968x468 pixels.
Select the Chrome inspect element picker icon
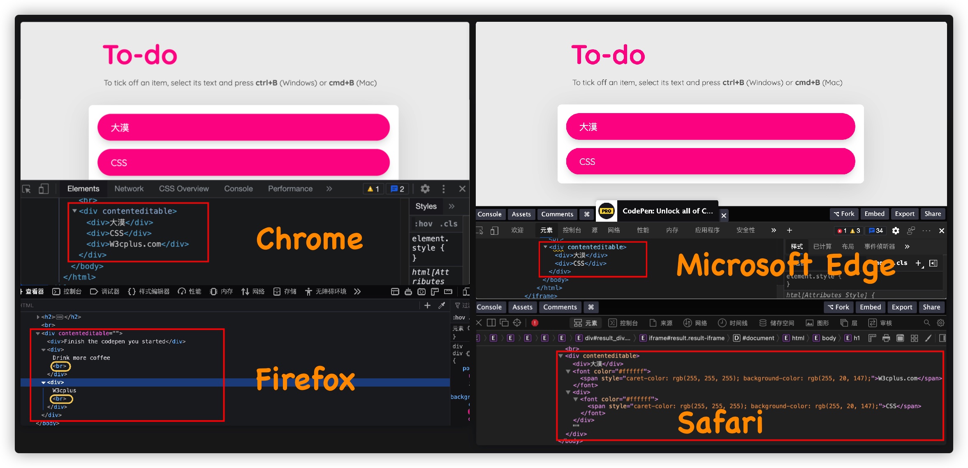(x=27, y=189)
